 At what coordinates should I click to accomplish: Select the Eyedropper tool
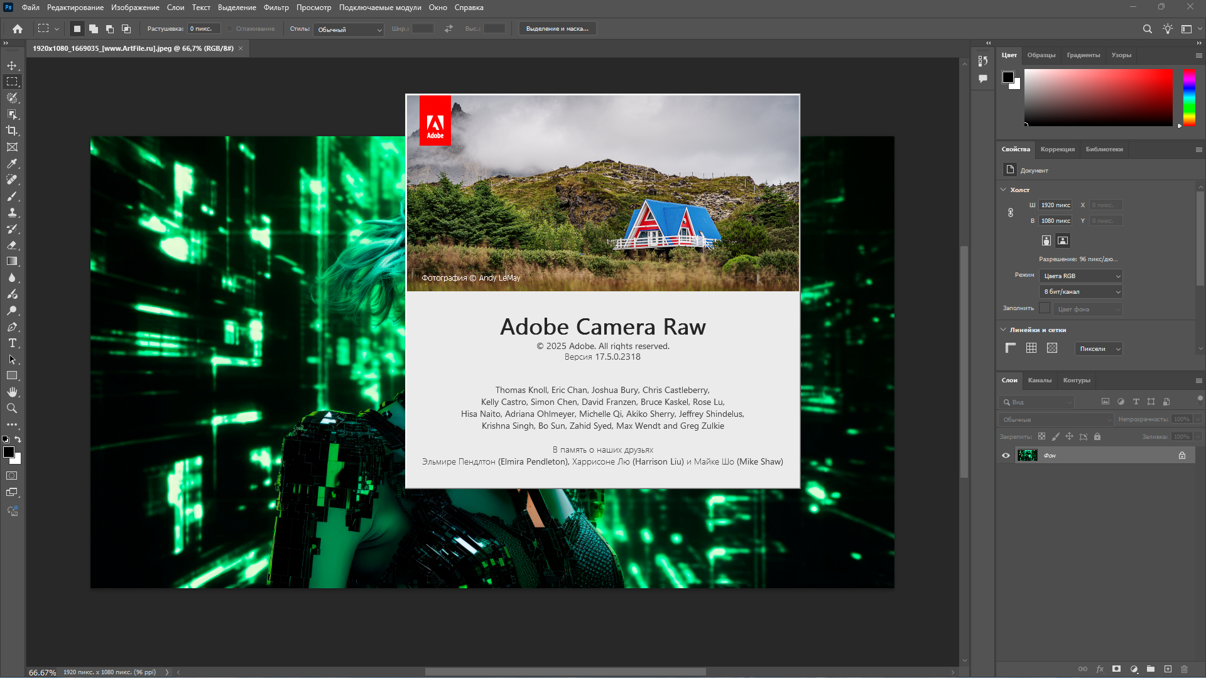click(x=12, y=163)
